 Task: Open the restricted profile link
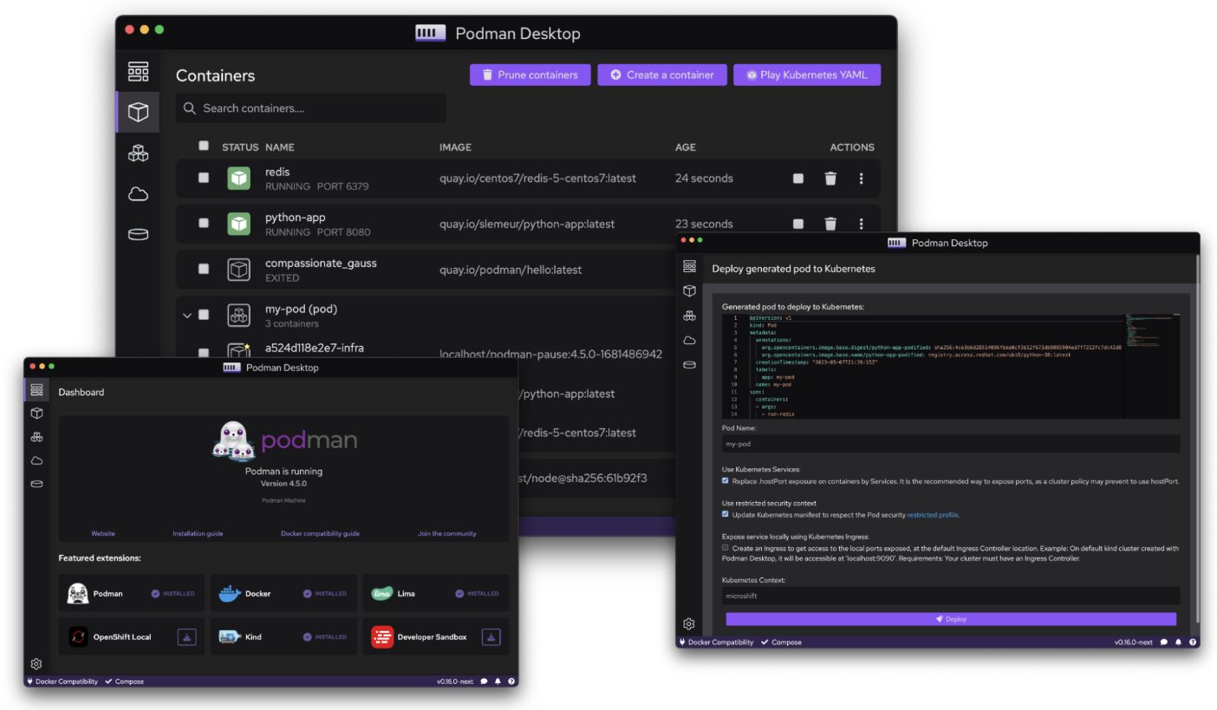(x=933, y=515)
